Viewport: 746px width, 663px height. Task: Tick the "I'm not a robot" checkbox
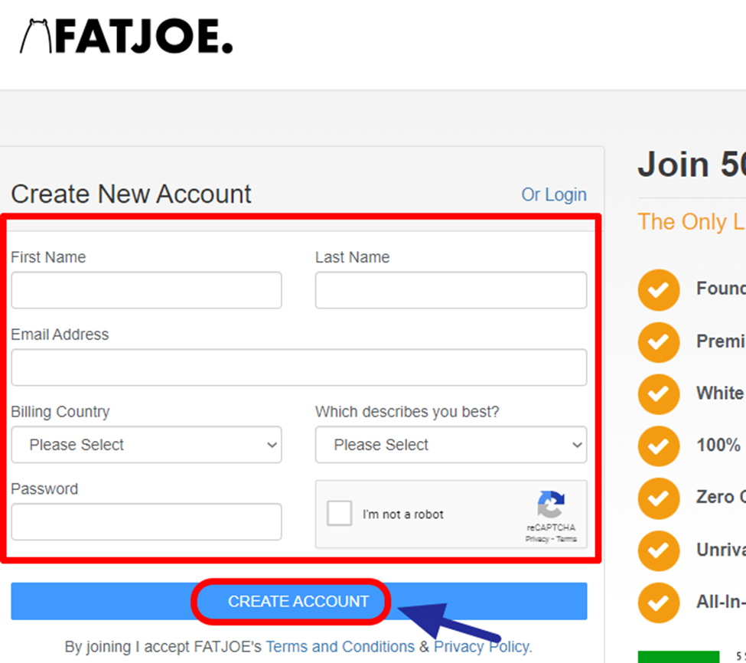tap(339, 514)
